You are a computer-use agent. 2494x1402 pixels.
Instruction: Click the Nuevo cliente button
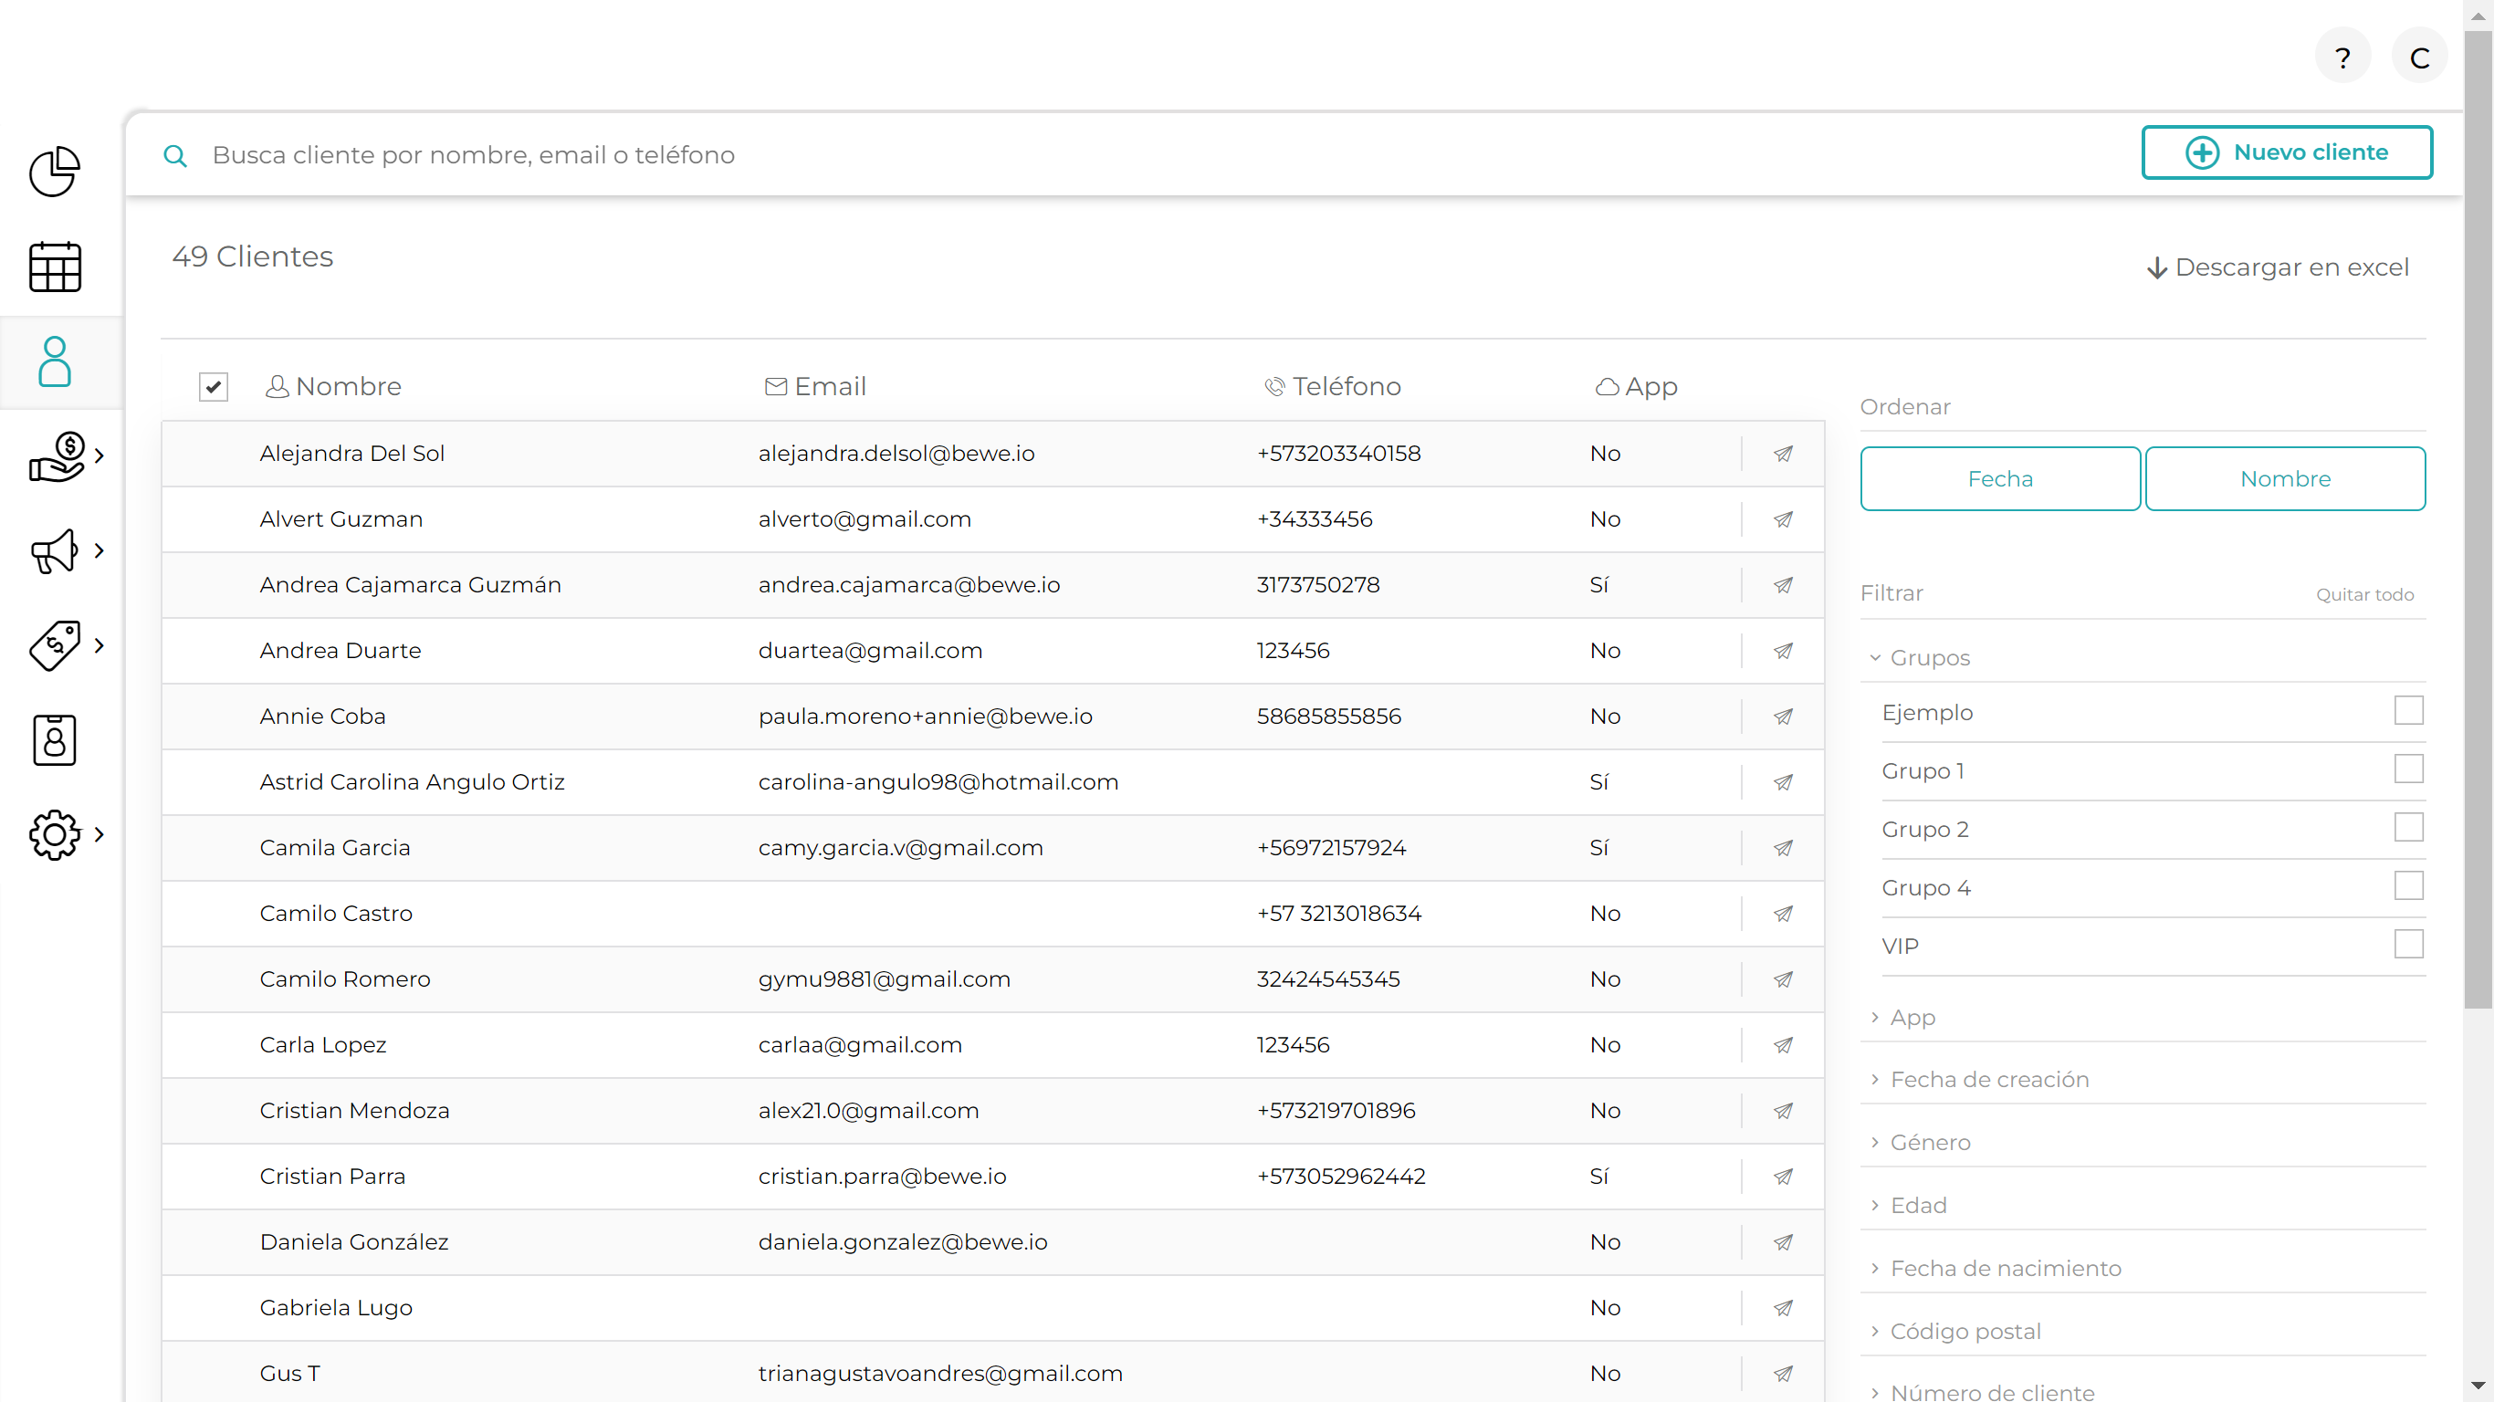click(2287, 152)
